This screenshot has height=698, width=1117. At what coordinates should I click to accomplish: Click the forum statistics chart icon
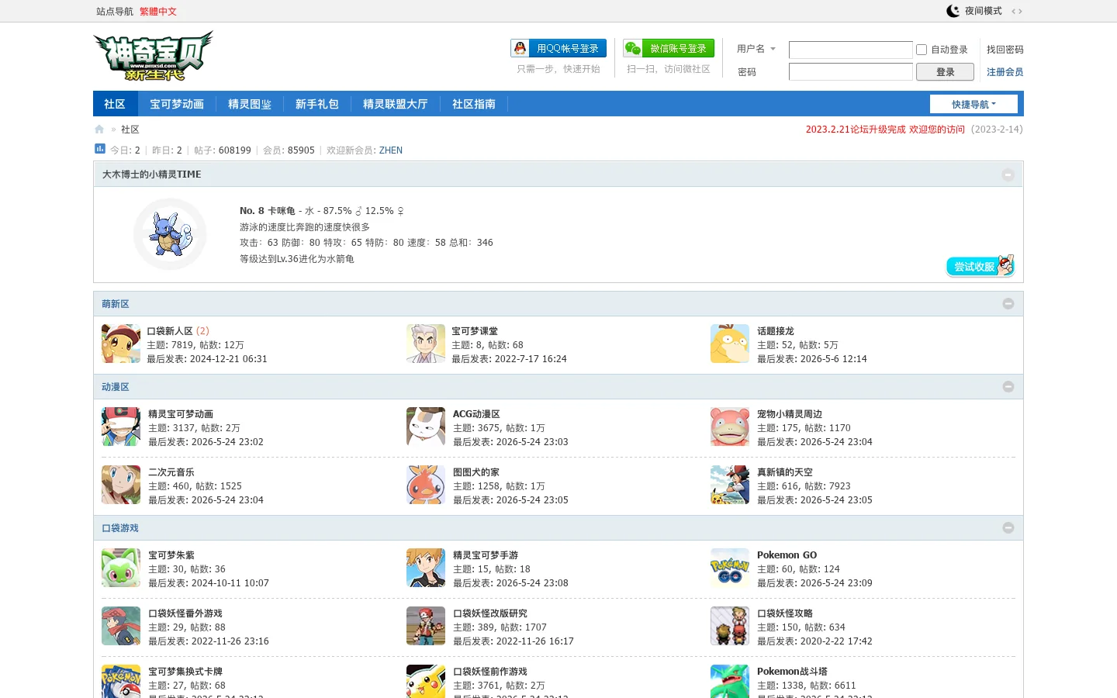pos(100,149)
